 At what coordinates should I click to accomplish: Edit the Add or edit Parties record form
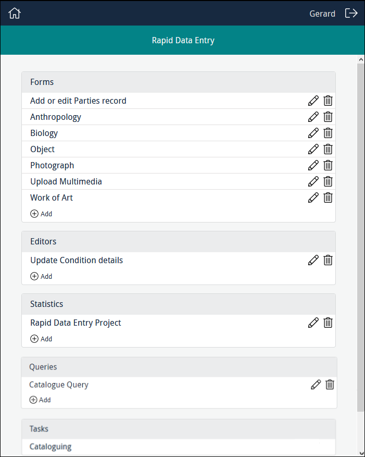pyautogui.click(x=313, y=101)
